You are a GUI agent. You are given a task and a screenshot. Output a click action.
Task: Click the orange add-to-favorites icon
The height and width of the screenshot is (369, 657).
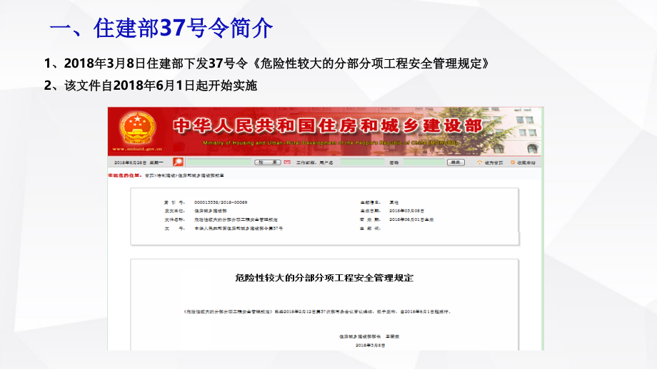point(513,162)
